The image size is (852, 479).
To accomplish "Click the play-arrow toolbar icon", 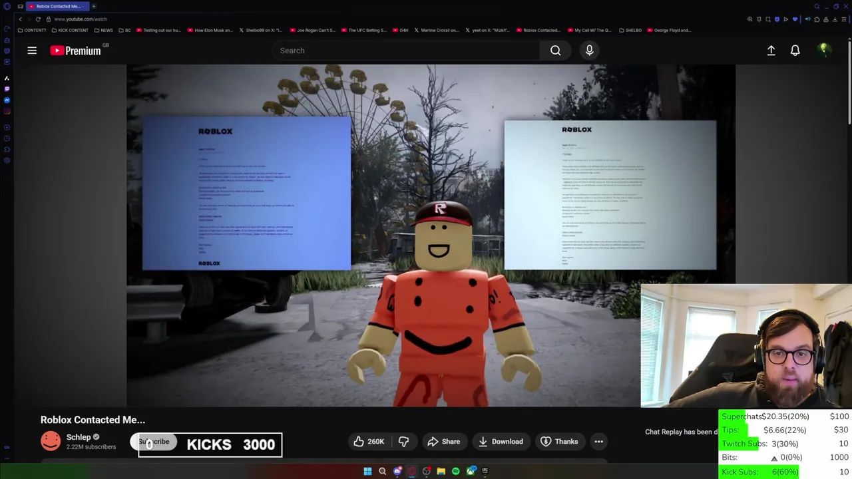I will (785, 19).
